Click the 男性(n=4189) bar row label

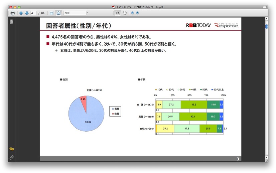tap(146, 117)
